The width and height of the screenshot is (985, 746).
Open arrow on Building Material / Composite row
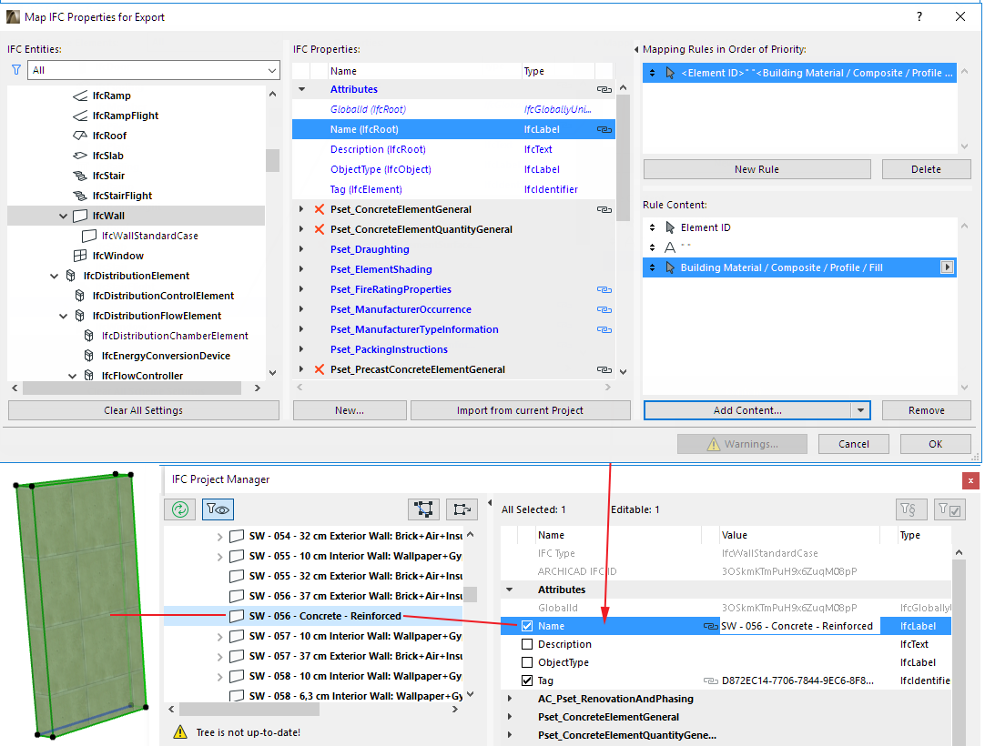[x=947, y=267]
